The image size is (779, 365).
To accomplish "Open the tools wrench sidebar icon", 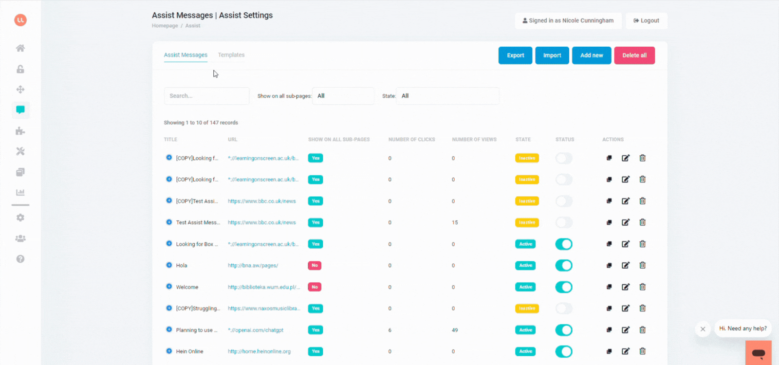I will point(20,151).
